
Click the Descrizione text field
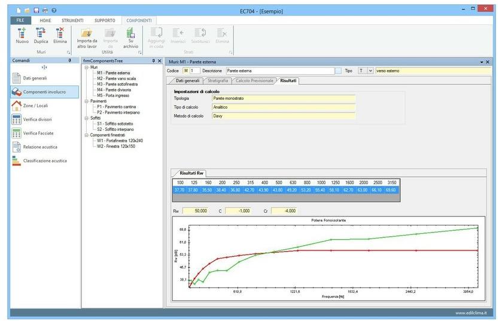279,71
